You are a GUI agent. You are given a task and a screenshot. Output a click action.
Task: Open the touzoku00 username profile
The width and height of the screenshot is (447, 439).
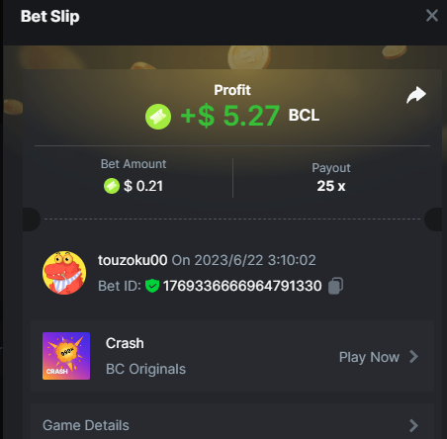point(133,260)
